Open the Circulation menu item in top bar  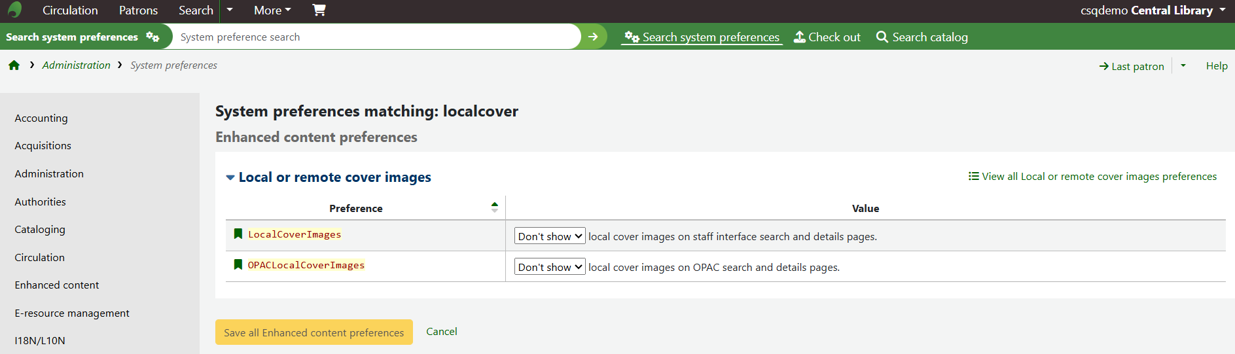70,10
